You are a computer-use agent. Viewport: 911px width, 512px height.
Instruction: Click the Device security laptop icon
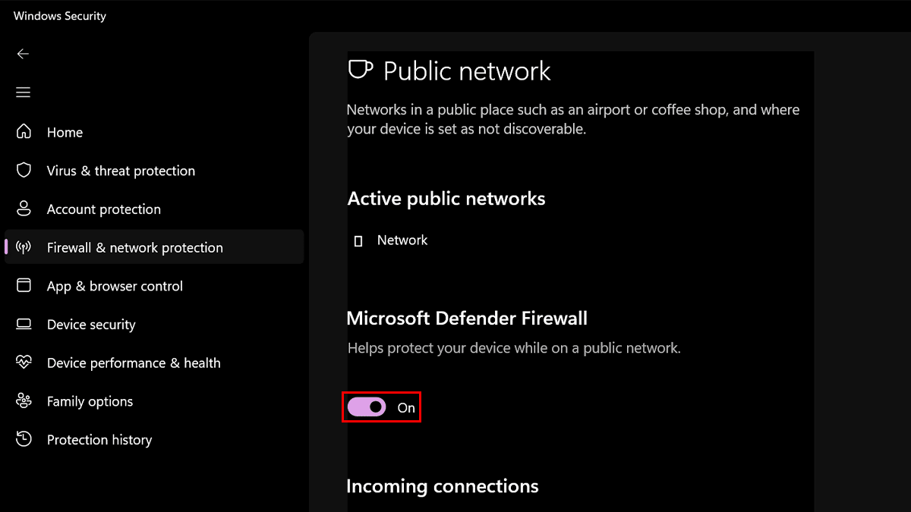(24, 325)
